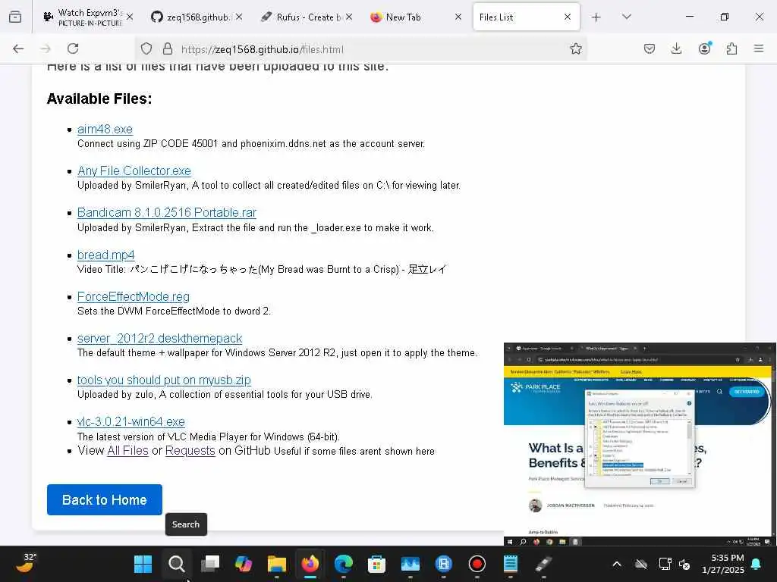The width and height of the screenshot is (777, 582).
Task: Open Microsoft Edge from the taskbar
Action: coord(344,564)
